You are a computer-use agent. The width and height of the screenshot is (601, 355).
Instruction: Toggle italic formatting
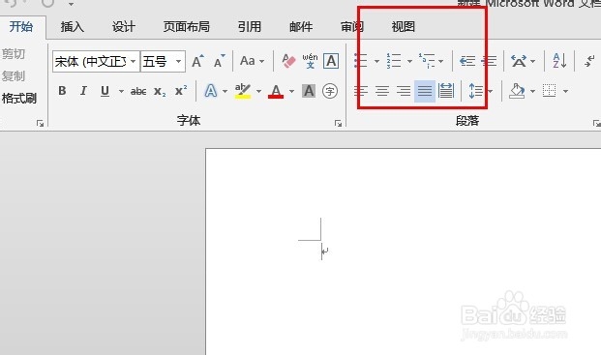click(x=83, y=91)
